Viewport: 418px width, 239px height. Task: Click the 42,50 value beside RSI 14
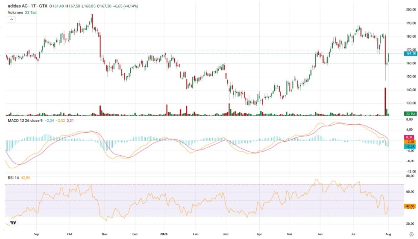(26, 178)
